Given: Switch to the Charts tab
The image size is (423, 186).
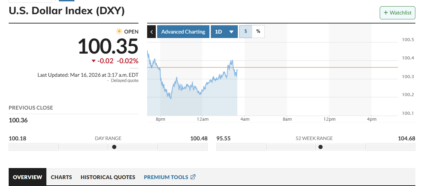Looking at the screenshot, I should [61, 177].
